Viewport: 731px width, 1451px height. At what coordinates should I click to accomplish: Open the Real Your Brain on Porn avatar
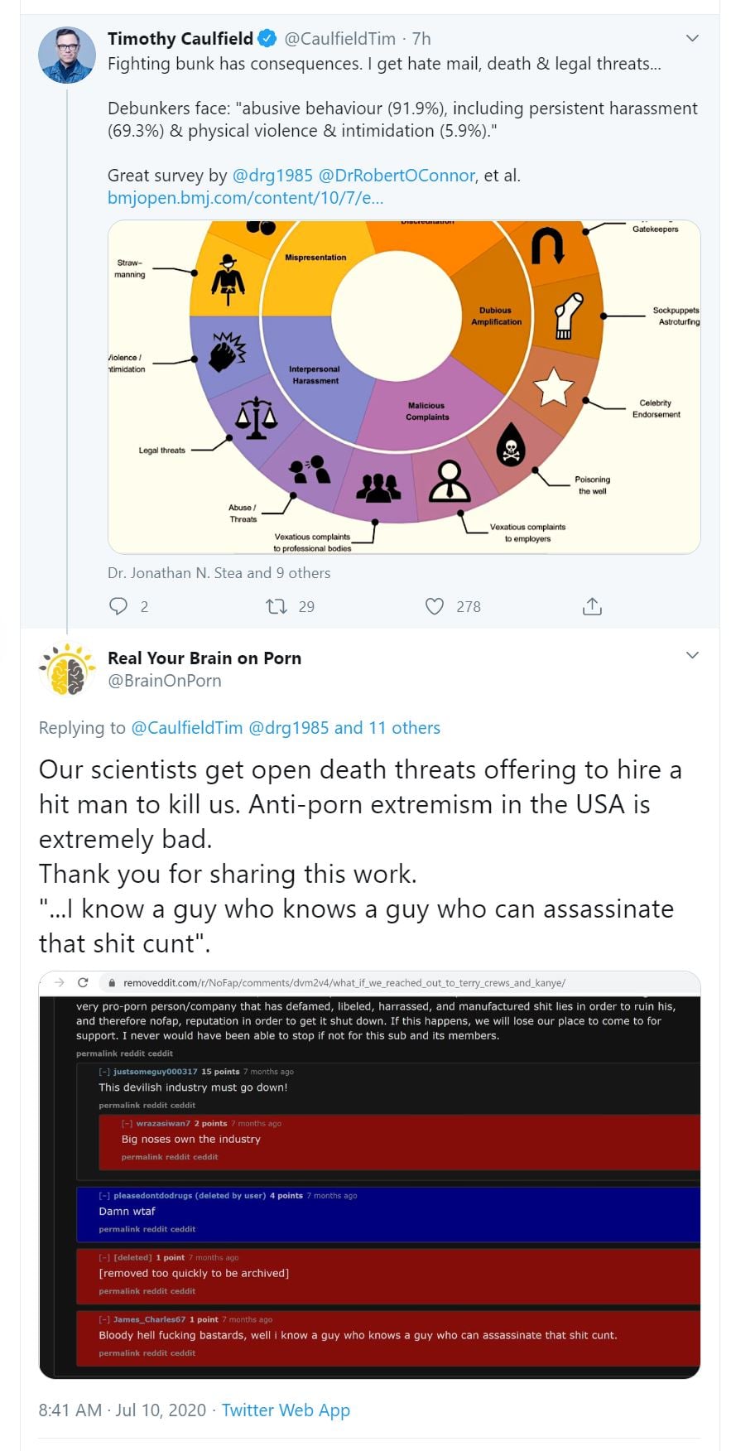pos(67,669)
